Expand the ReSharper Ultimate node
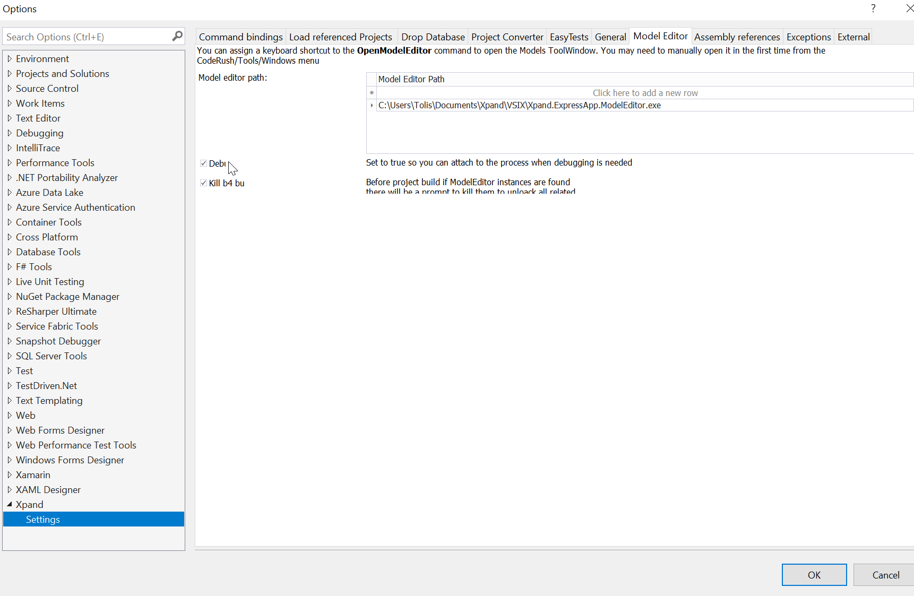This screenshot has height=596, width=914. (10, 311)
